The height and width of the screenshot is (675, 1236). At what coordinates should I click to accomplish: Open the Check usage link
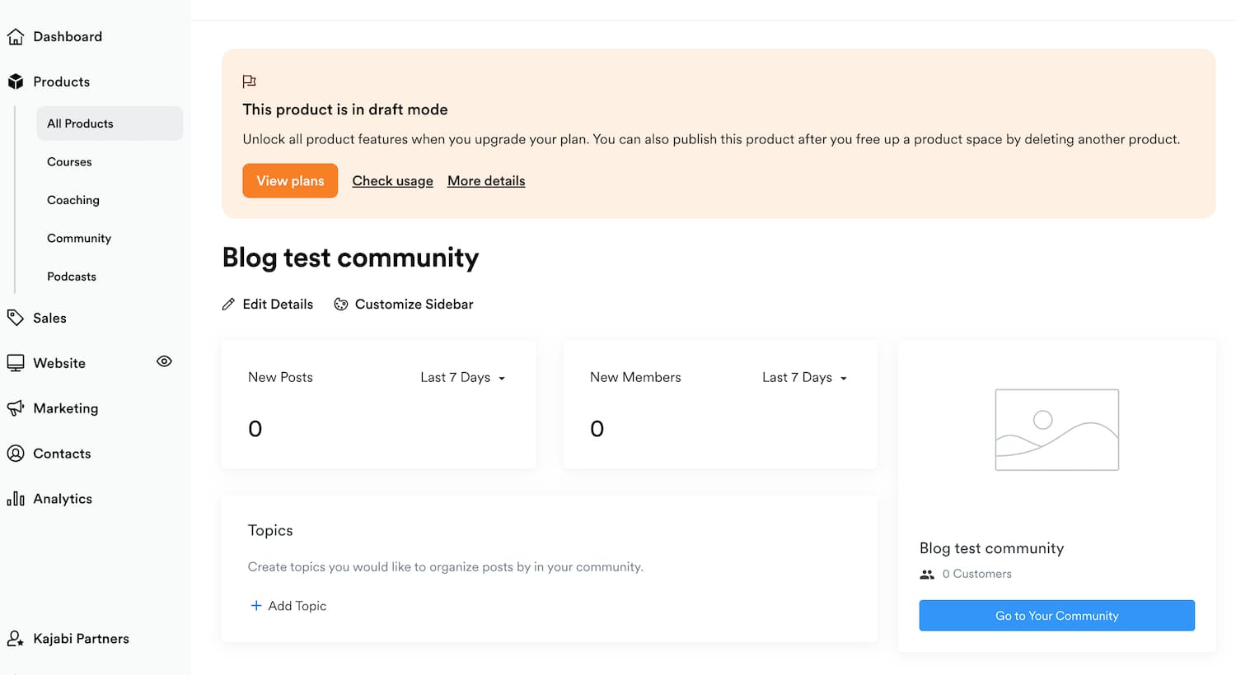pos(392,181)
